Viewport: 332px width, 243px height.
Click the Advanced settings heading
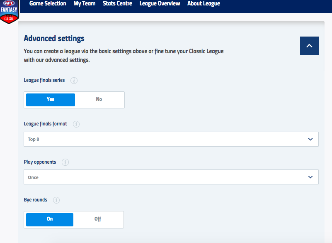pos(54,39)
